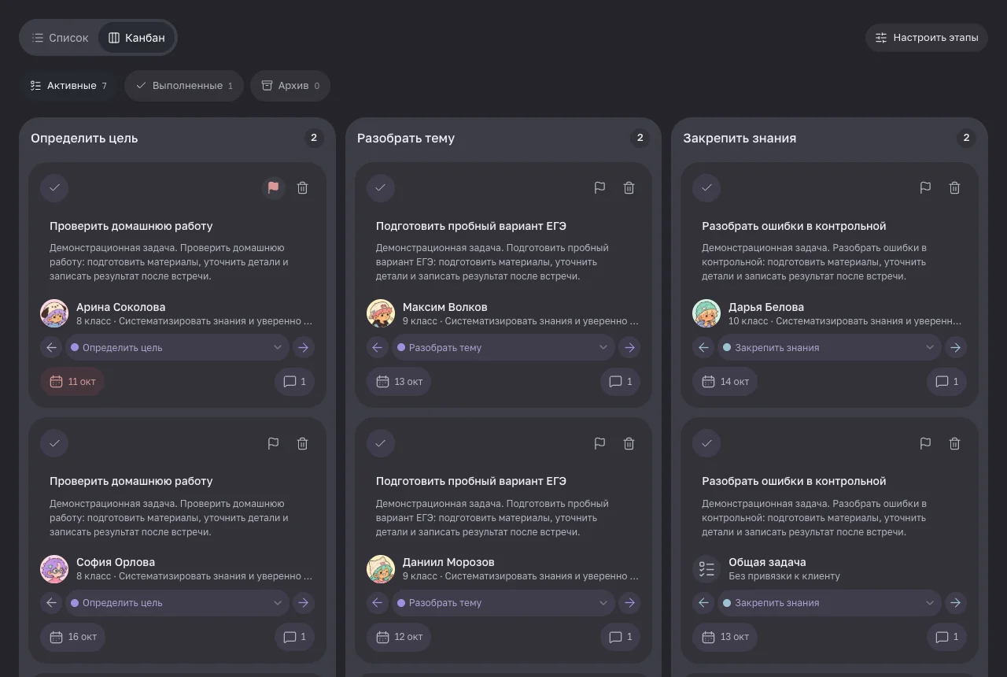Move Арина Соколова's task to next stage

(x=303, y=347)
